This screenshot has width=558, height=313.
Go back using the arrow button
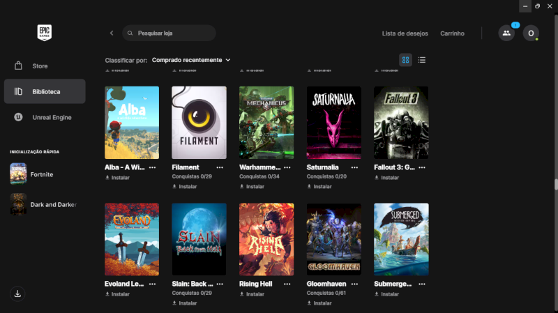pos(112,33)
